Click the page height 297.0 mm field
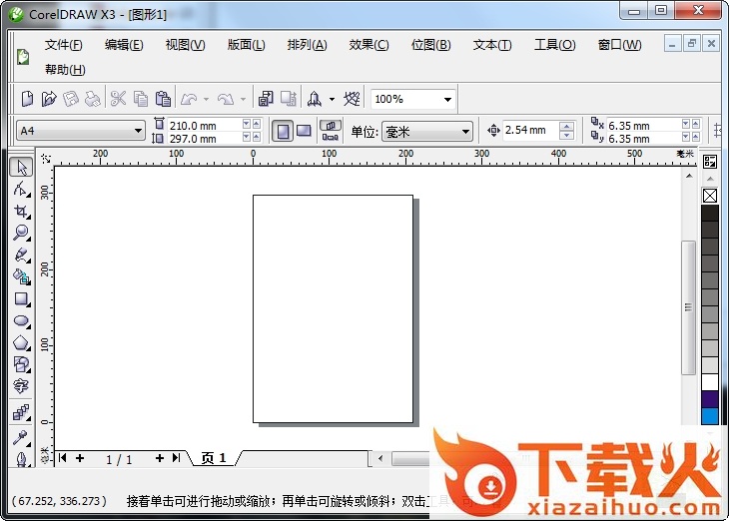This screenshot has width=729, height=521. [x=204, y=138]
